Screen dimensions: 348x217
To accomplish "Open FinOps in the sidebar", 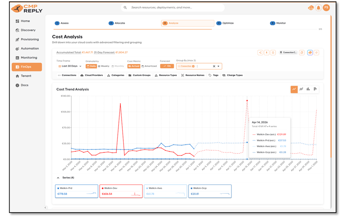I will pos(27,67).
